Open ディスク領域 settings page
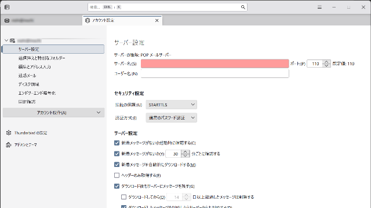 tap(28, 84)
